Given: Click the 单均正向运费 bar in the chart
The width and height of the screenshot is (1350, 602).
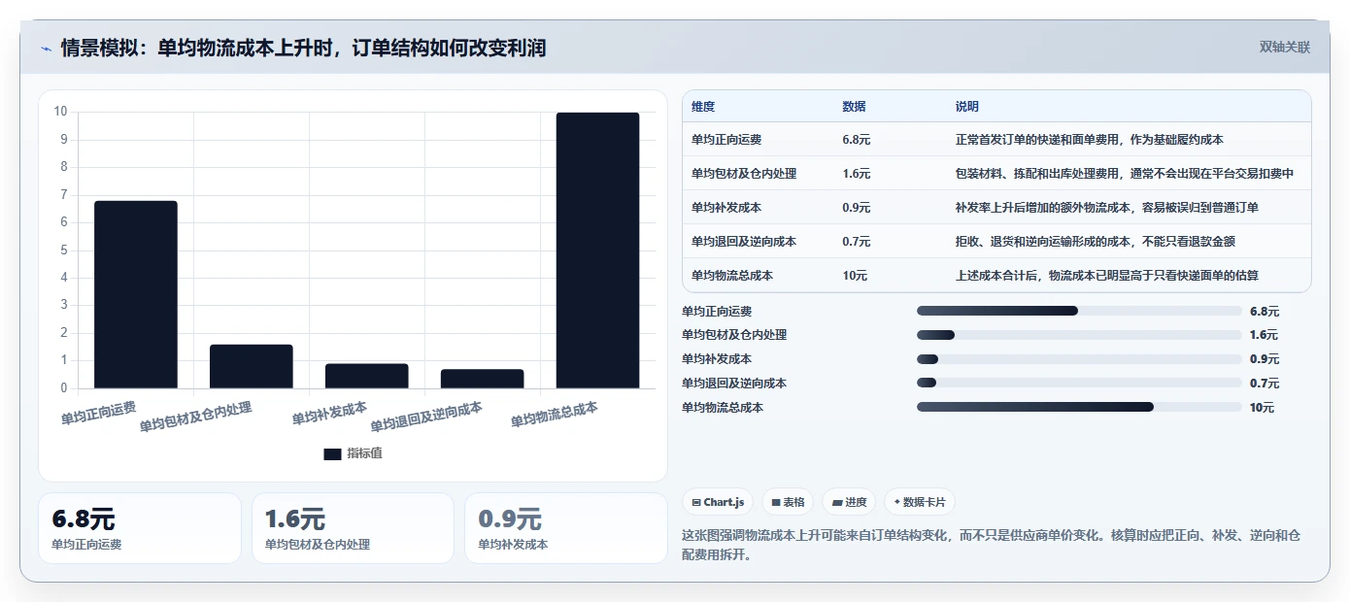Looking at the screenshot, I should click(x=136, y=295).
